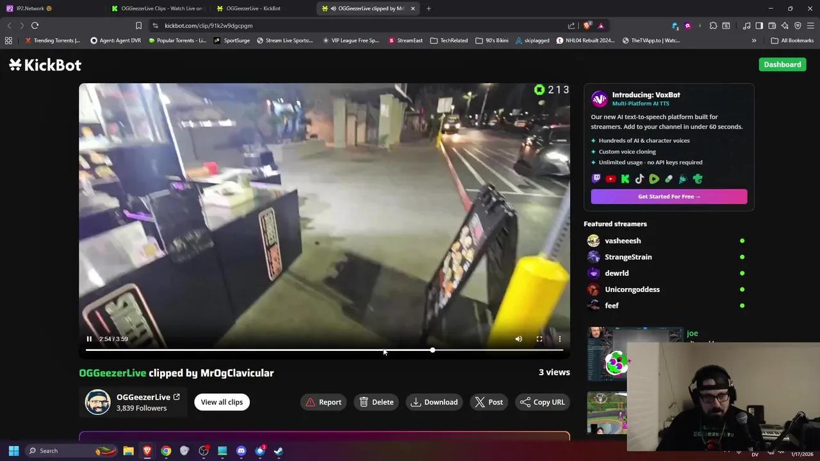
Task: Post the clip to X
Action: (489, 402)
